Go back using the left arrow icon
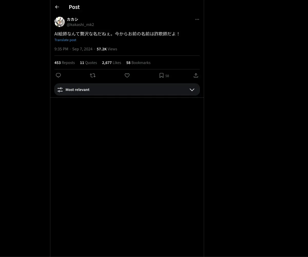This screenshot has width=308, height=257. pyautogui.click(x=57, y=7)
